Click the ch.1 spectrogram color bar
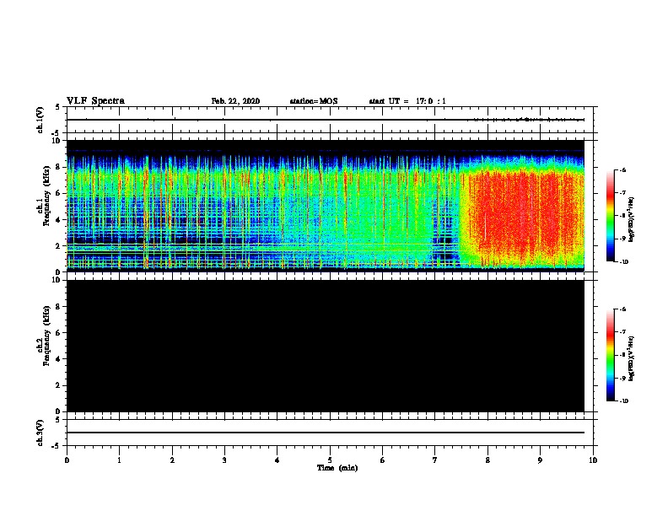This screenshot has height=516, width=668. tap(610, 216)
